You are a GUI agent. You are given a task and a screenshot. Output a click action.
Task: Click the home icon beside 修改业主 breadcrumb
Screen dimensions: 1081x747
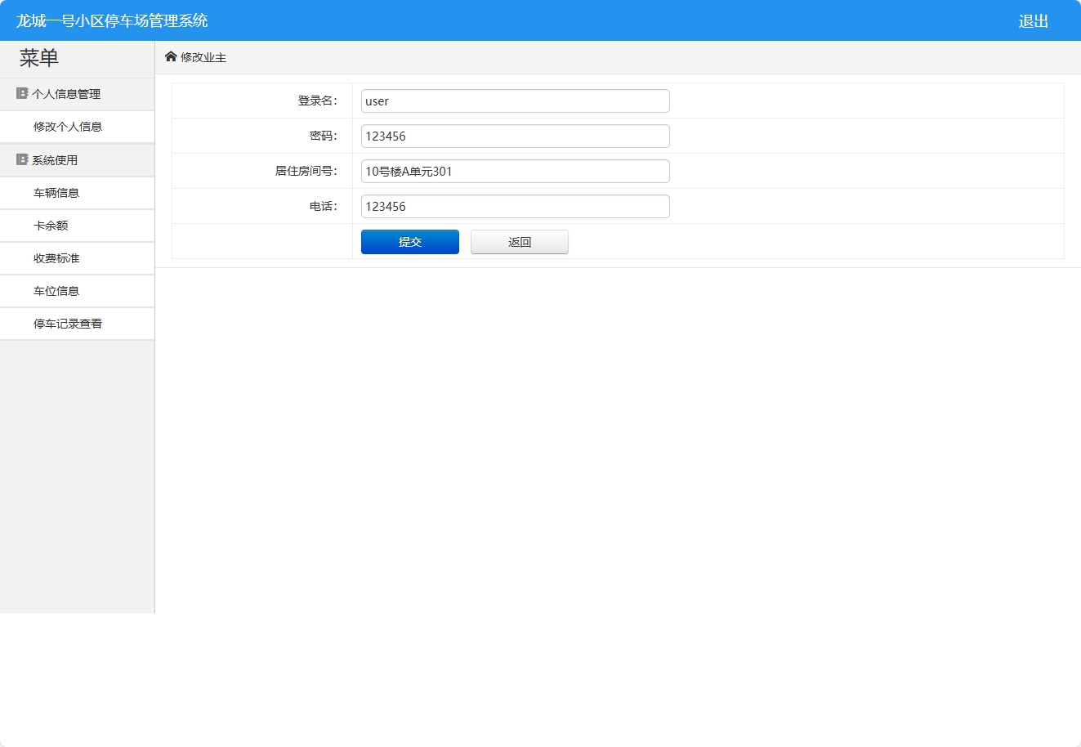[171, 56]
